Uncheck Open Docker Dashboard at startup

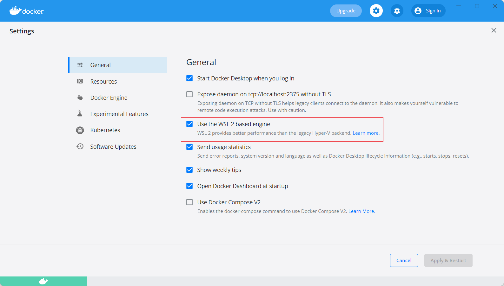point(189,186)
